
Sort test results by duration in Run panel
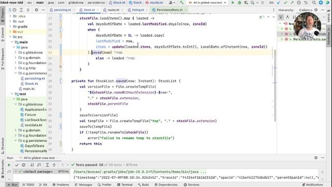click(39, 165)
